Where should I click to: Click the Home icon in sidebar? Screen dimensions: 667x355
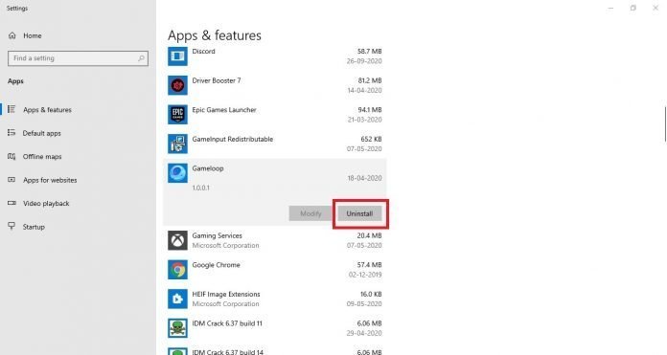click(x=11, y=35)
